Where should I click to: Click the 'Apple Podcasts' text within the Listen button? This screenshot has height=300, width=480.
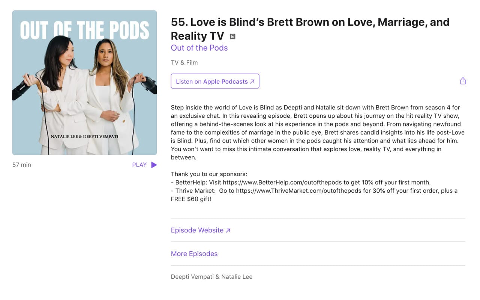[x=225, y=81]
